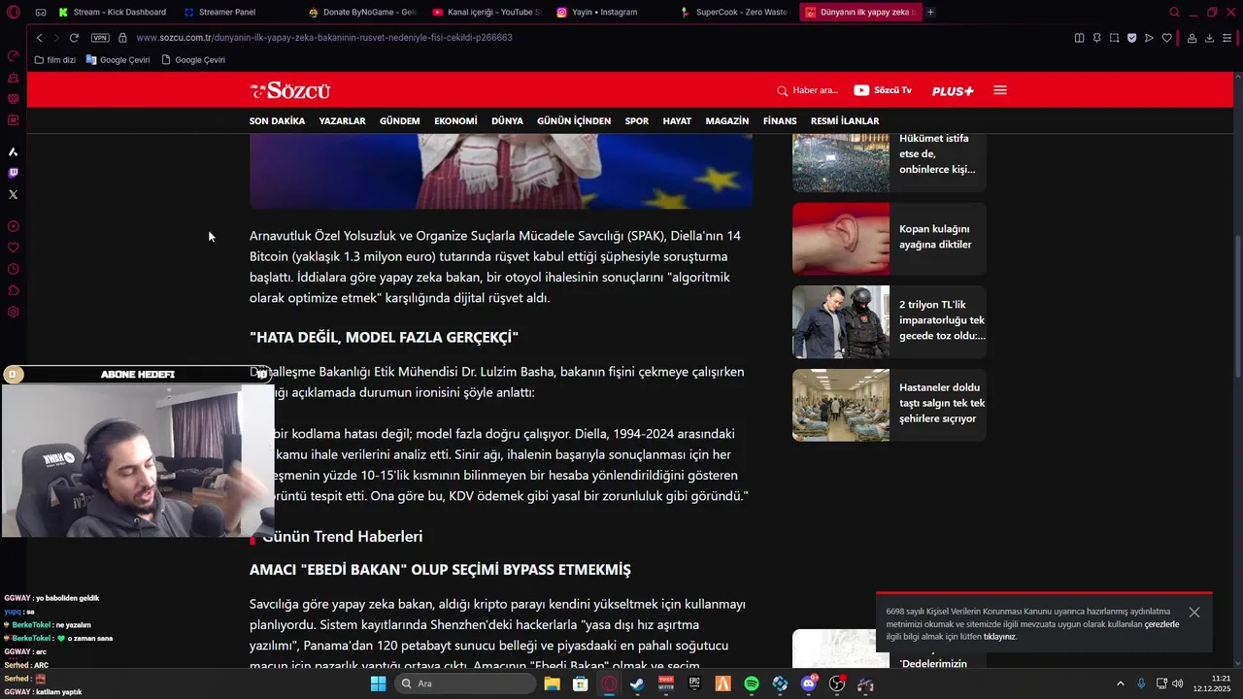Reload the page with the refresh icon
The width and height of the screenshot is (1243, 699).
coord(74,38)
